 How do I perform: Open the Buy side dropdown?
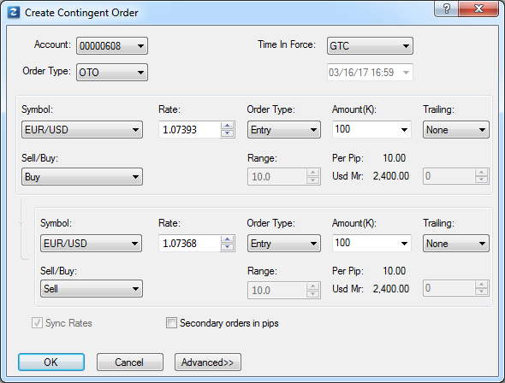(82, 177)
